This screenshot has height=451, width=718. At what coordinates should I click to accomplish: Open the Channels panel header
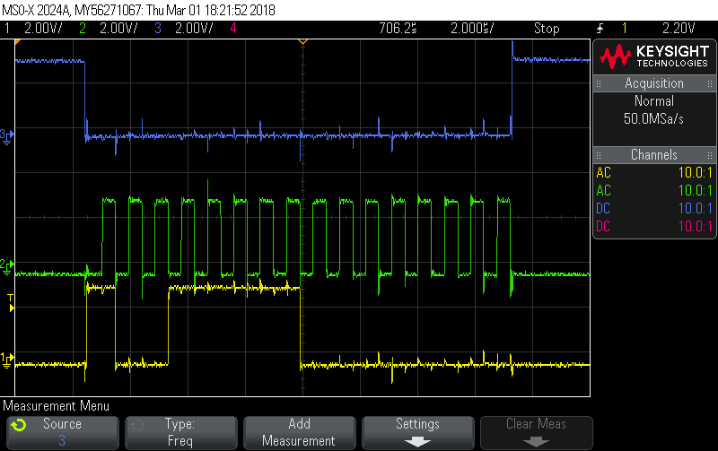(x=653, y=155)
